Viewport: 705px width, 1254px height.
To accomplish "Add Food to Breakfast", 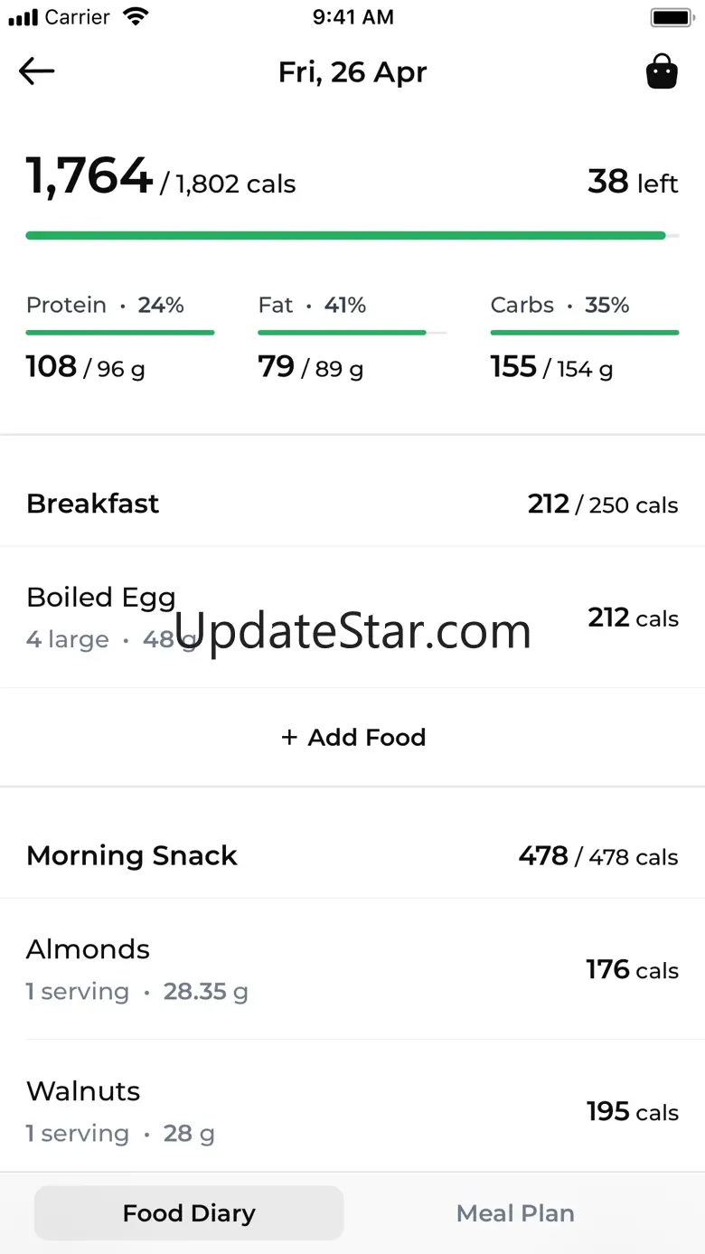I will [x=352, y=737].
